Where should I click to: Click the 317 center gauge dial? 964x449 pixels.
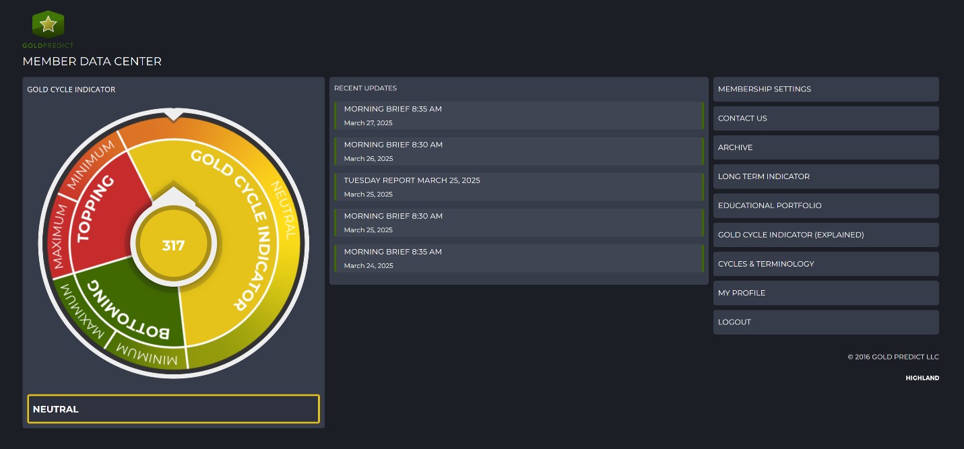pyautogui.click(x=173, y=246)
